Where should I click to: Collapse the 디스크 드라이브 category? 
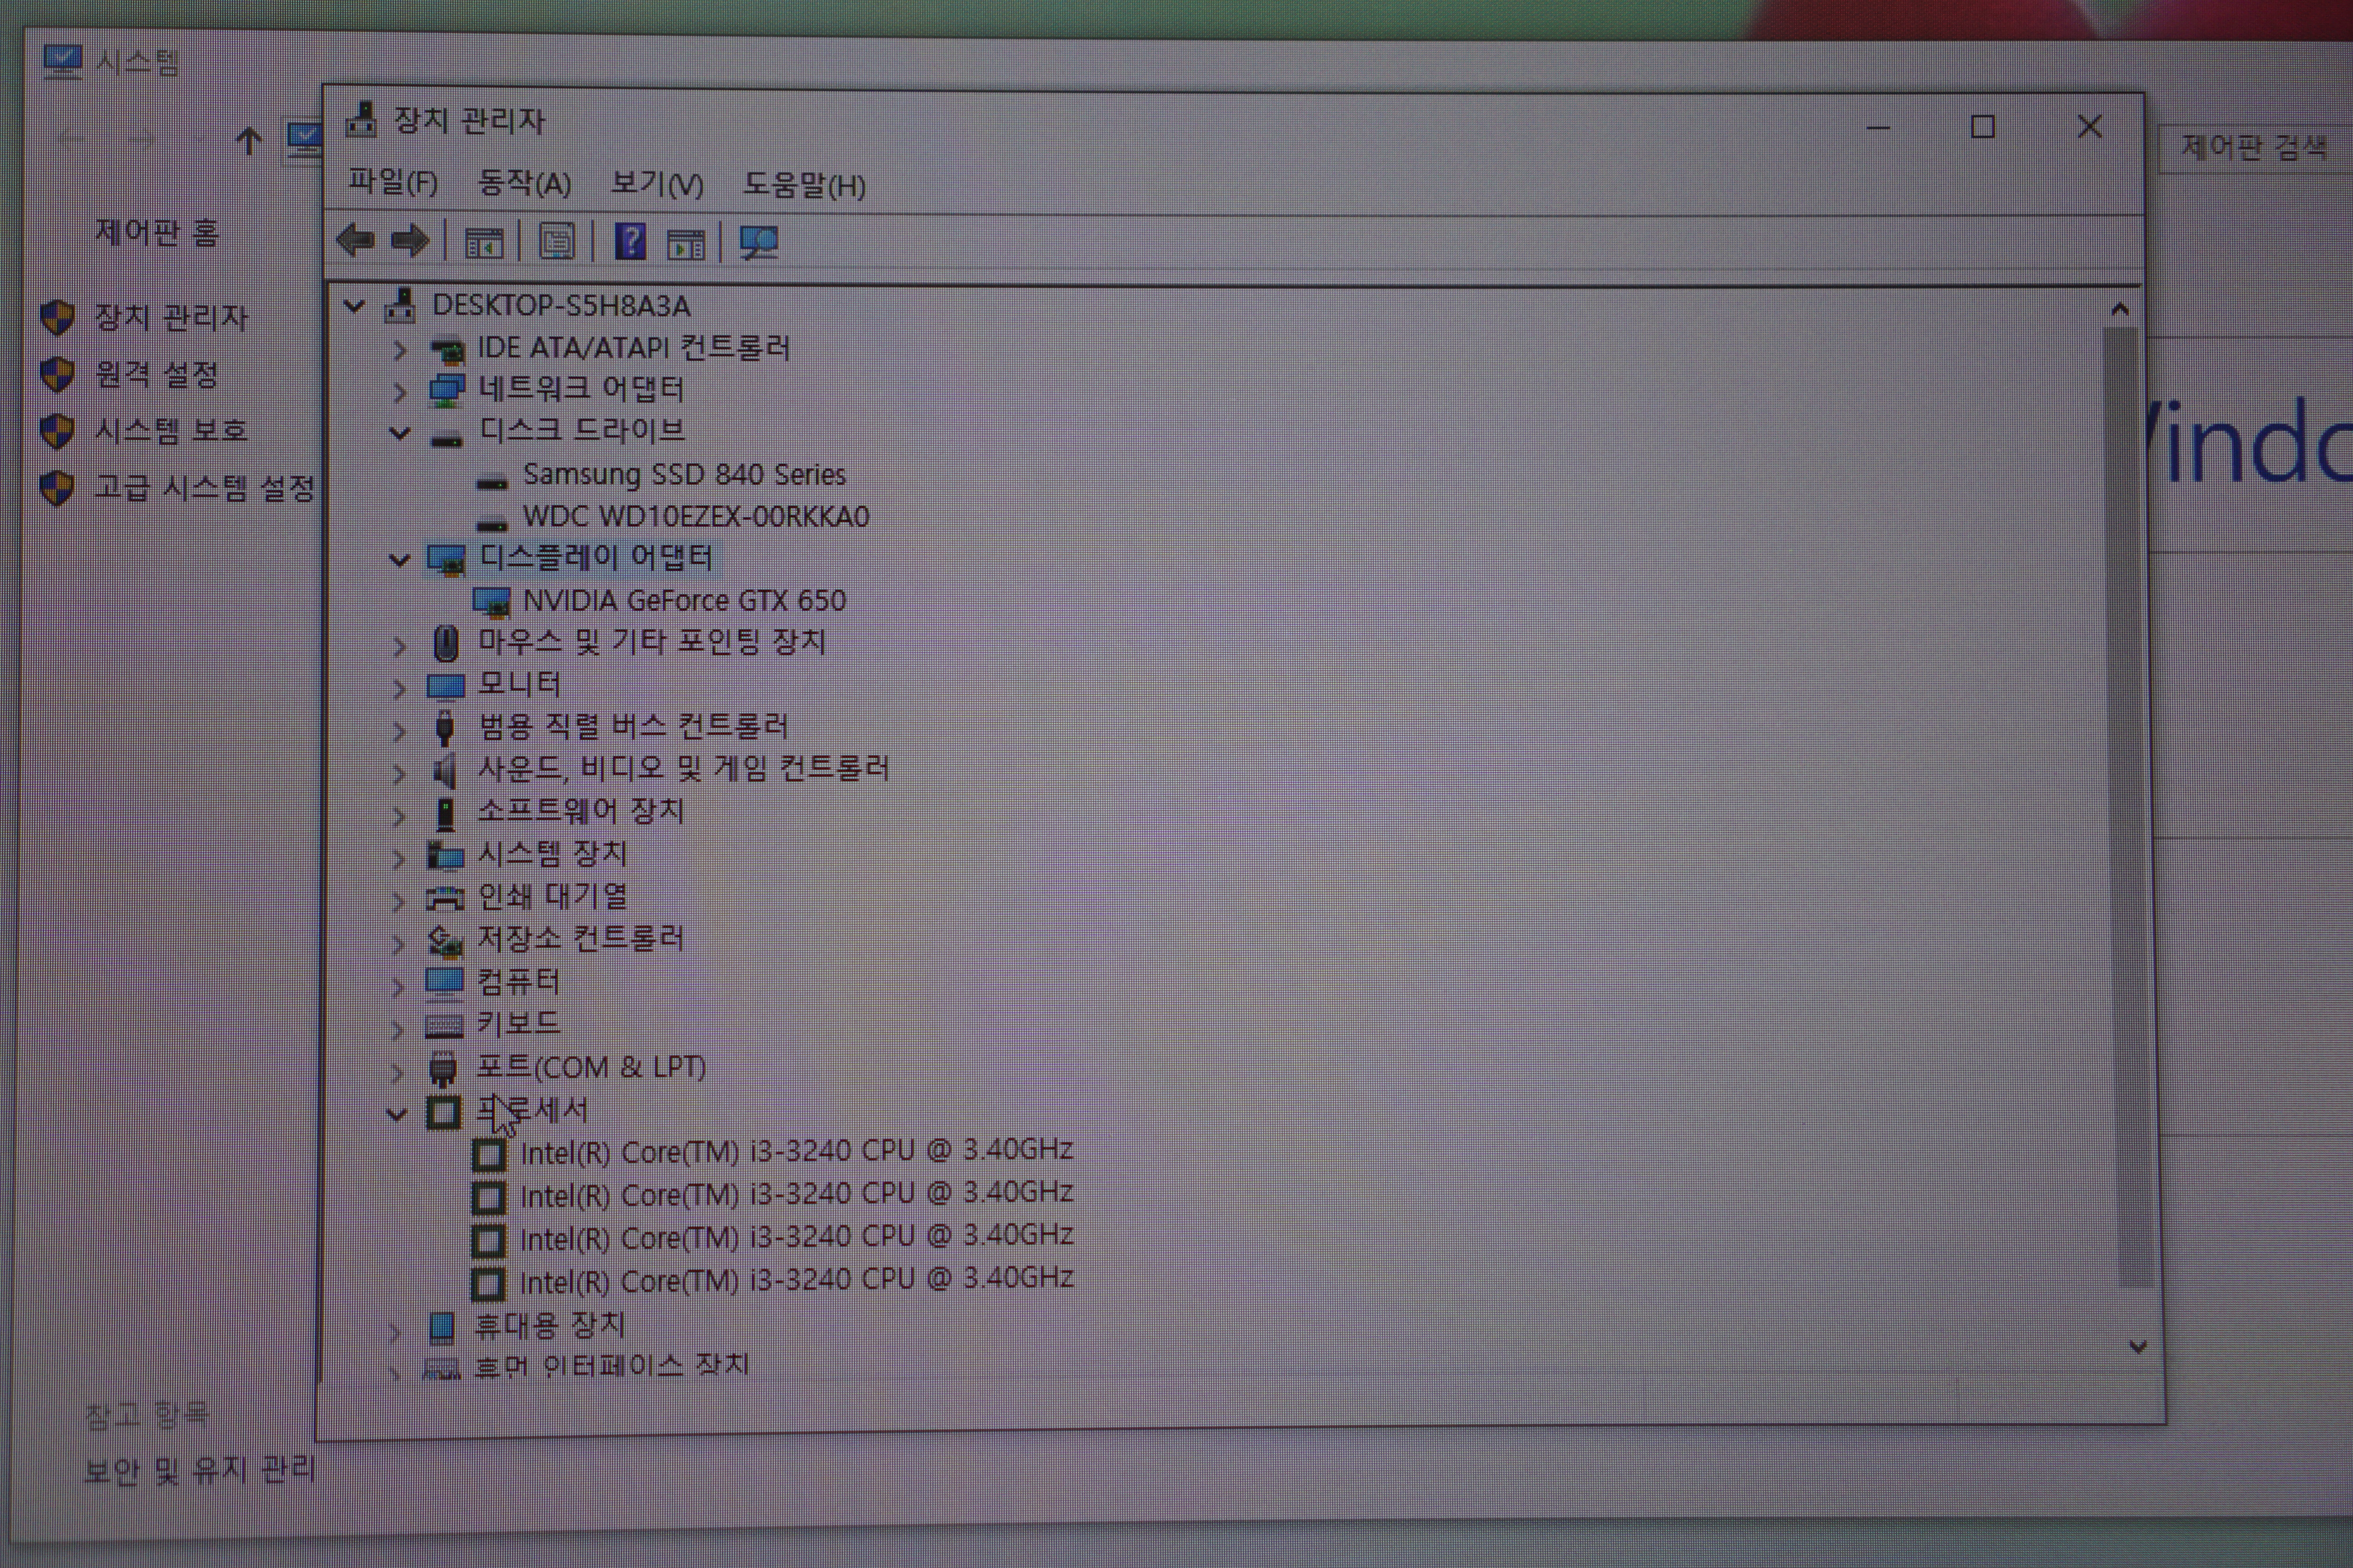pyautogui.click(x=399, y=433)
